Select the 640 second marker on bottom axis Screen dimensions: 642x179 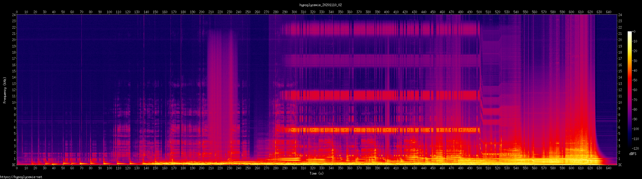(609, 168)
